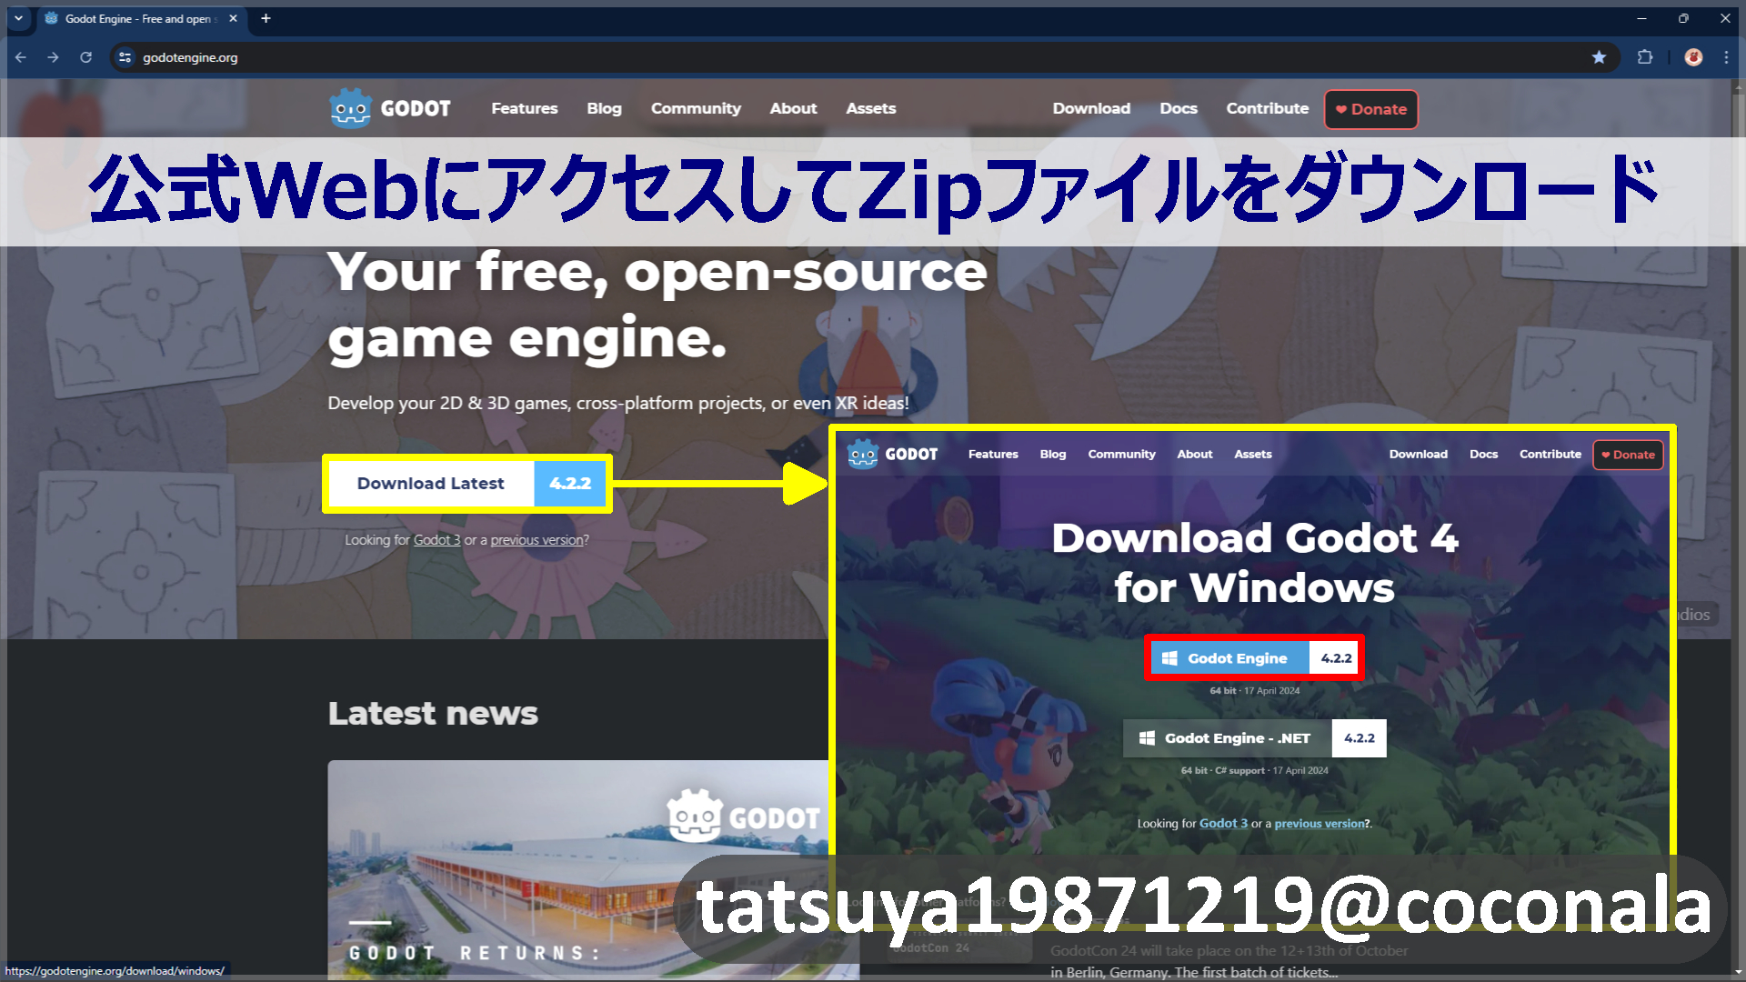The height and width of the screenshot is (982, 1746).
Task: Download Godot Engine - .NET 4.2.2
Action: click(x=1255, y=738)
